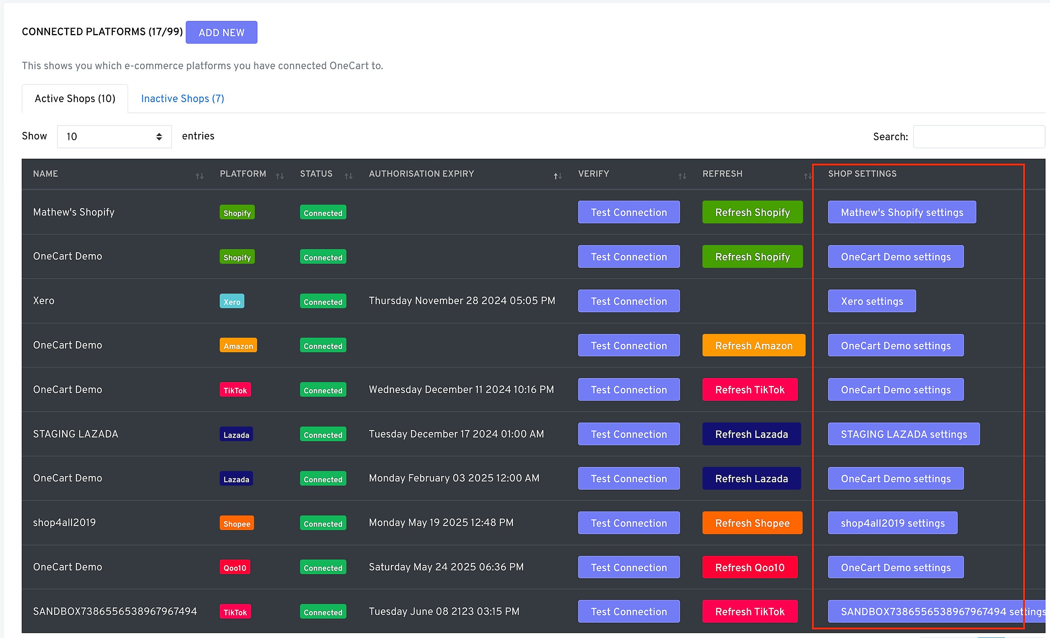Sort by Status column arrows

point(349,176)
